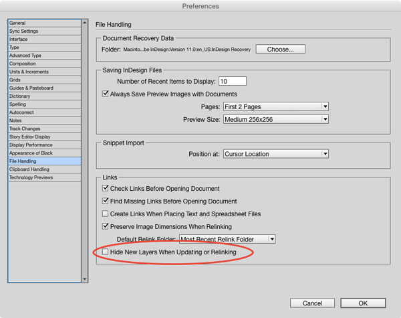Open the Pages dropdown
This screenshot has height=318, width=401.
[x=276, y=106]
